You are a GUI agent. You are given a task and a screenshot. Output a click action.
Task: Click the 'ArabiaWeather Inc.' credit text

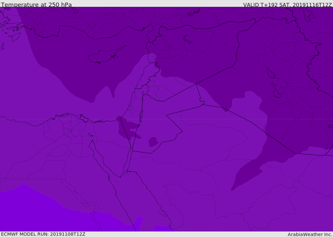pos(310,234)
